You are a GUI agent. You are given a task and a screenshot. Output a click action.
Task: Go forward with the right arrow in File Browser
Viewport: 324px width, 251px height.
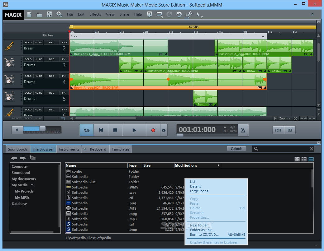point(23,158)
